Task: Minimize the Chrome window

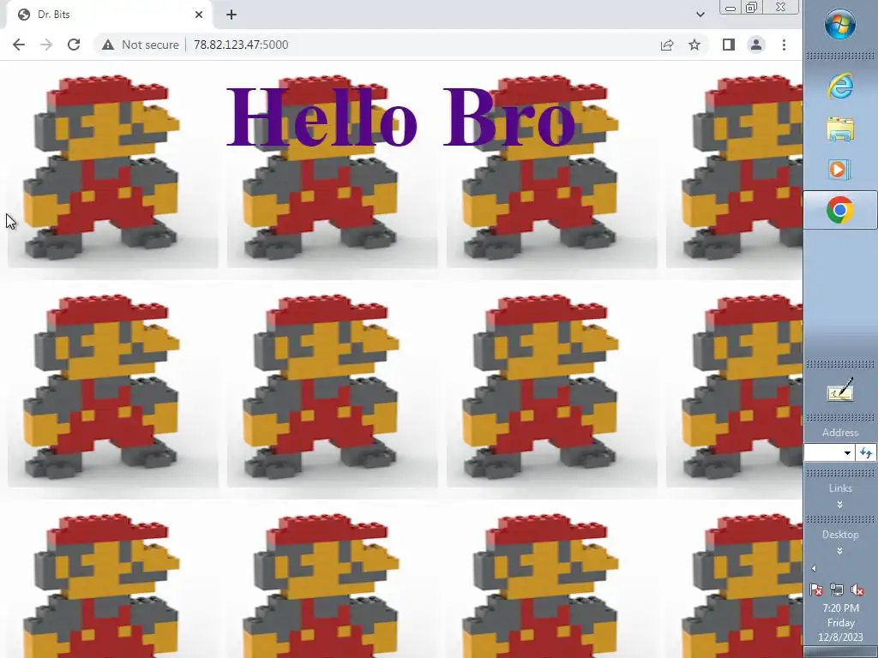Action: pos(731,7)
